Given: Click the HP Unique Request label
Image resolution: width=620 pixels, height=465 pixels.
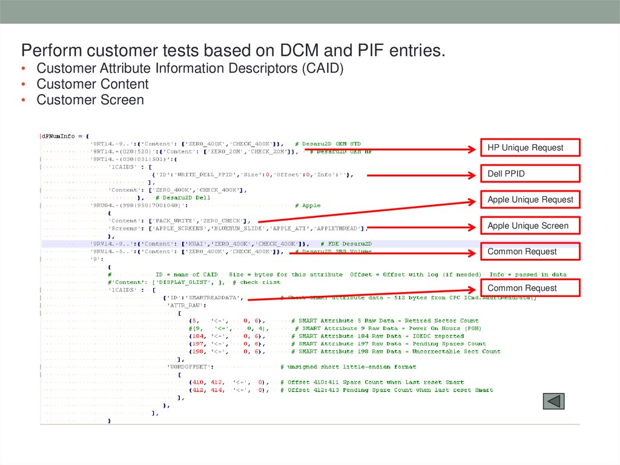Looking at the screenshot, I should [x=530, y=148].
